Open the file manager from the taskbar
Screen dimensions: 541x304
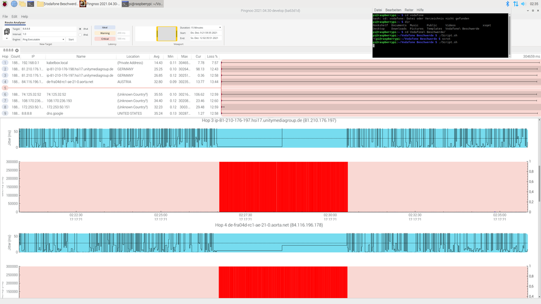pos(22,4)
